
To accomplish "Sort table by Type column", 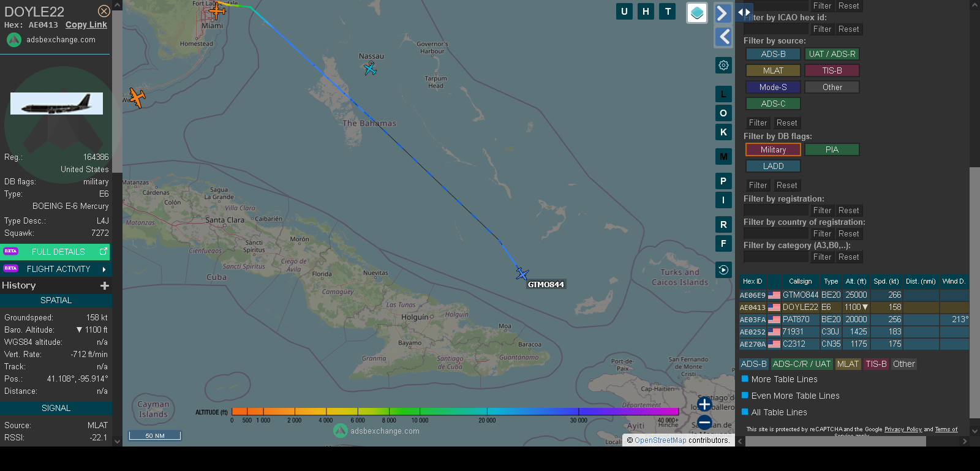I will (831, 281).
